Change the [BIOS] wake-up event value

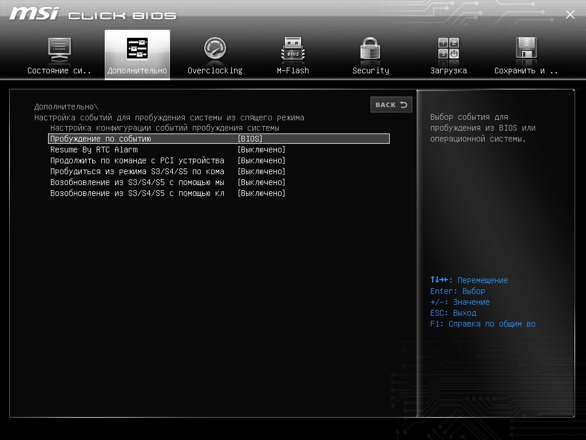click(250, 139)
